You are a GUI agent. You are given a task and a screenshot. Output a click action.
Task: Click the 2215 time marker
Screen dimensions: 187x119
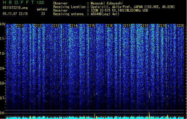point(91,26)
